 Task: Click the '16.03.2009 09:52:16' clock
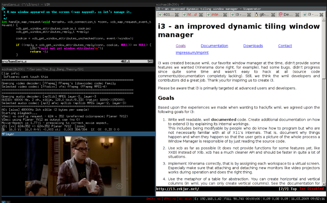pyautogui.click(x=308, y=199)
